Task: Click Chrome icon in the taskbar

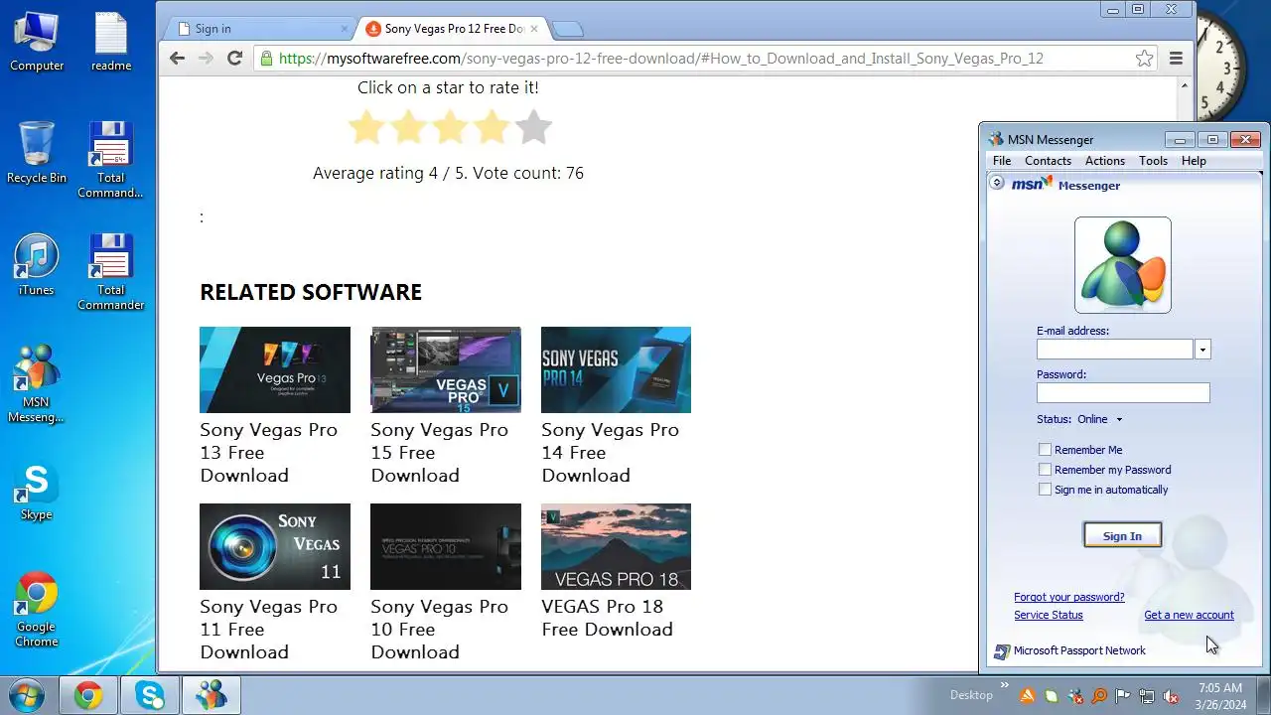Action: point(88,696)
